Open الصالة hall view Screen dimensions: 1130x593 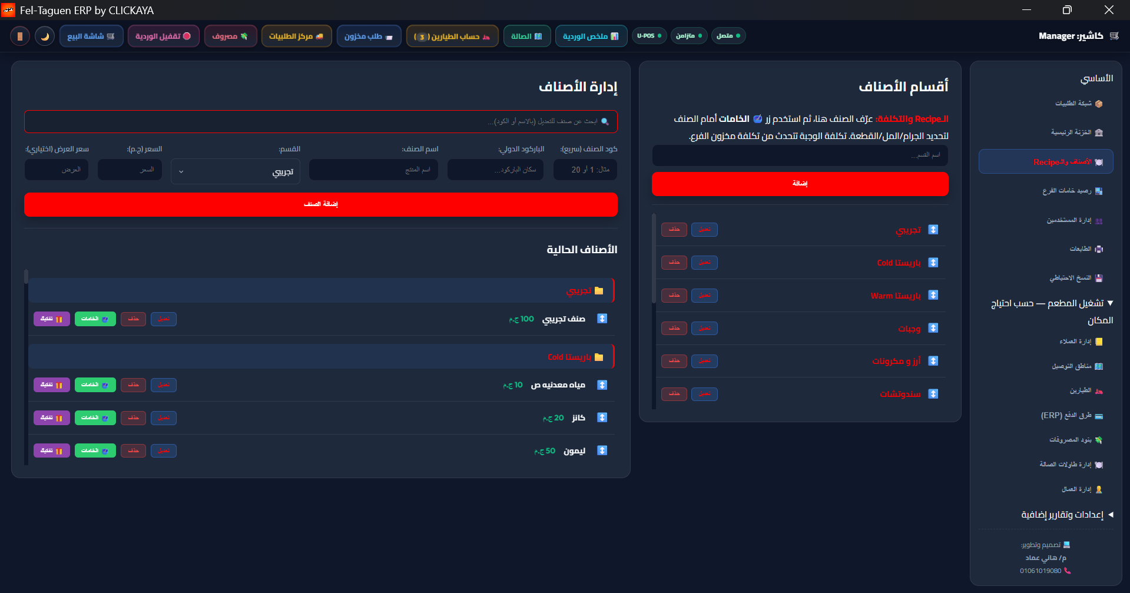[527, 36]
